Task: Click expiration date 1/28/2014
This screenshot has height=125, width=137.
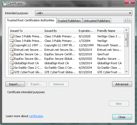Action: coord(85,63)
